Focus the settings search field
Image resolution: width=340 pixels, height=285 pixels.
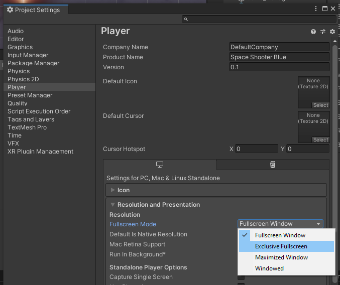(259, 19)
